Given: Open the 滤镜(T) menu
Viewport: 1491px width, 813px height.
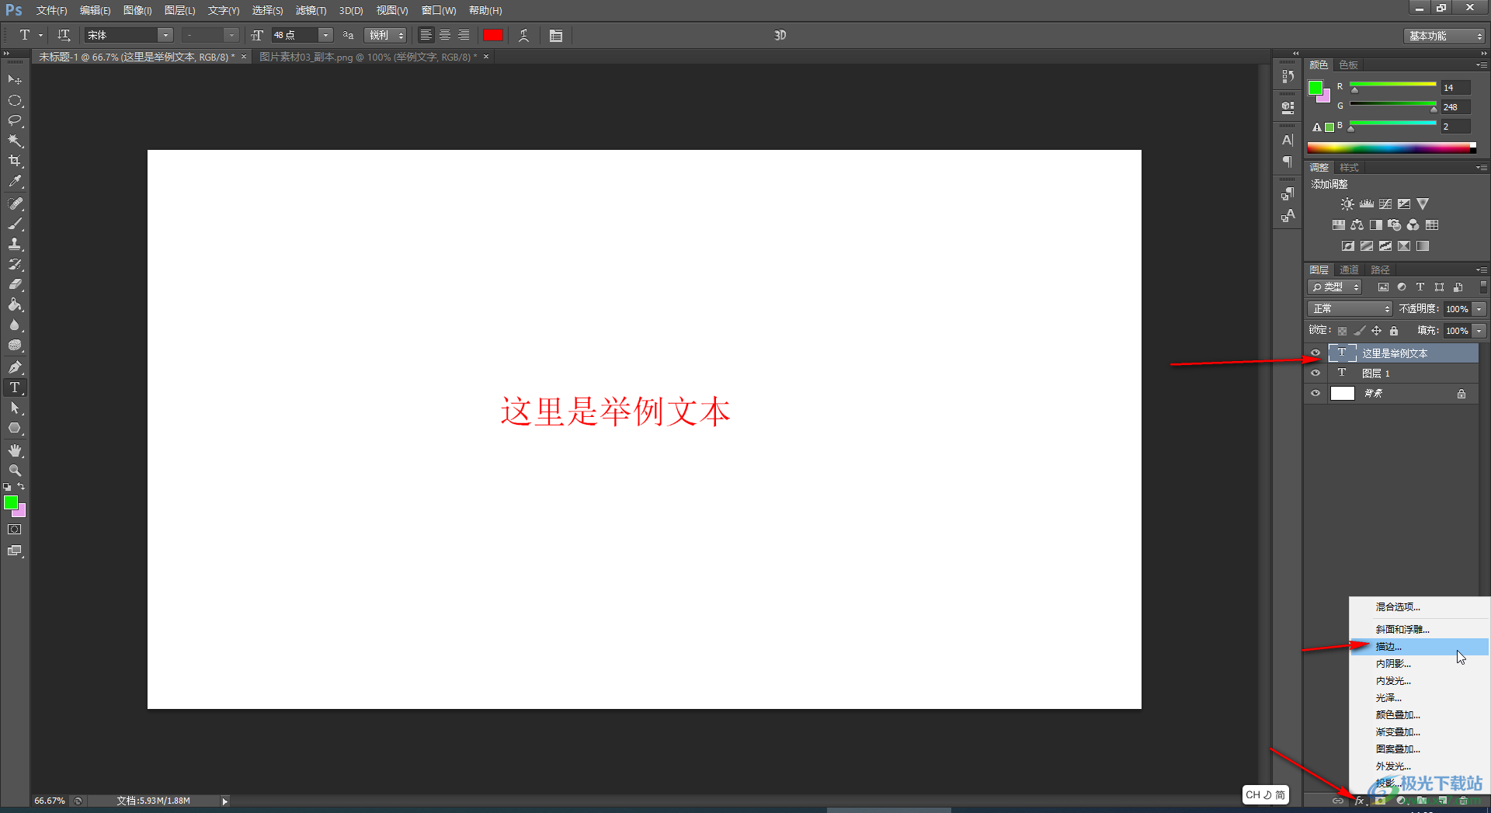Looking at the screenshot, I should coord(311,11).
